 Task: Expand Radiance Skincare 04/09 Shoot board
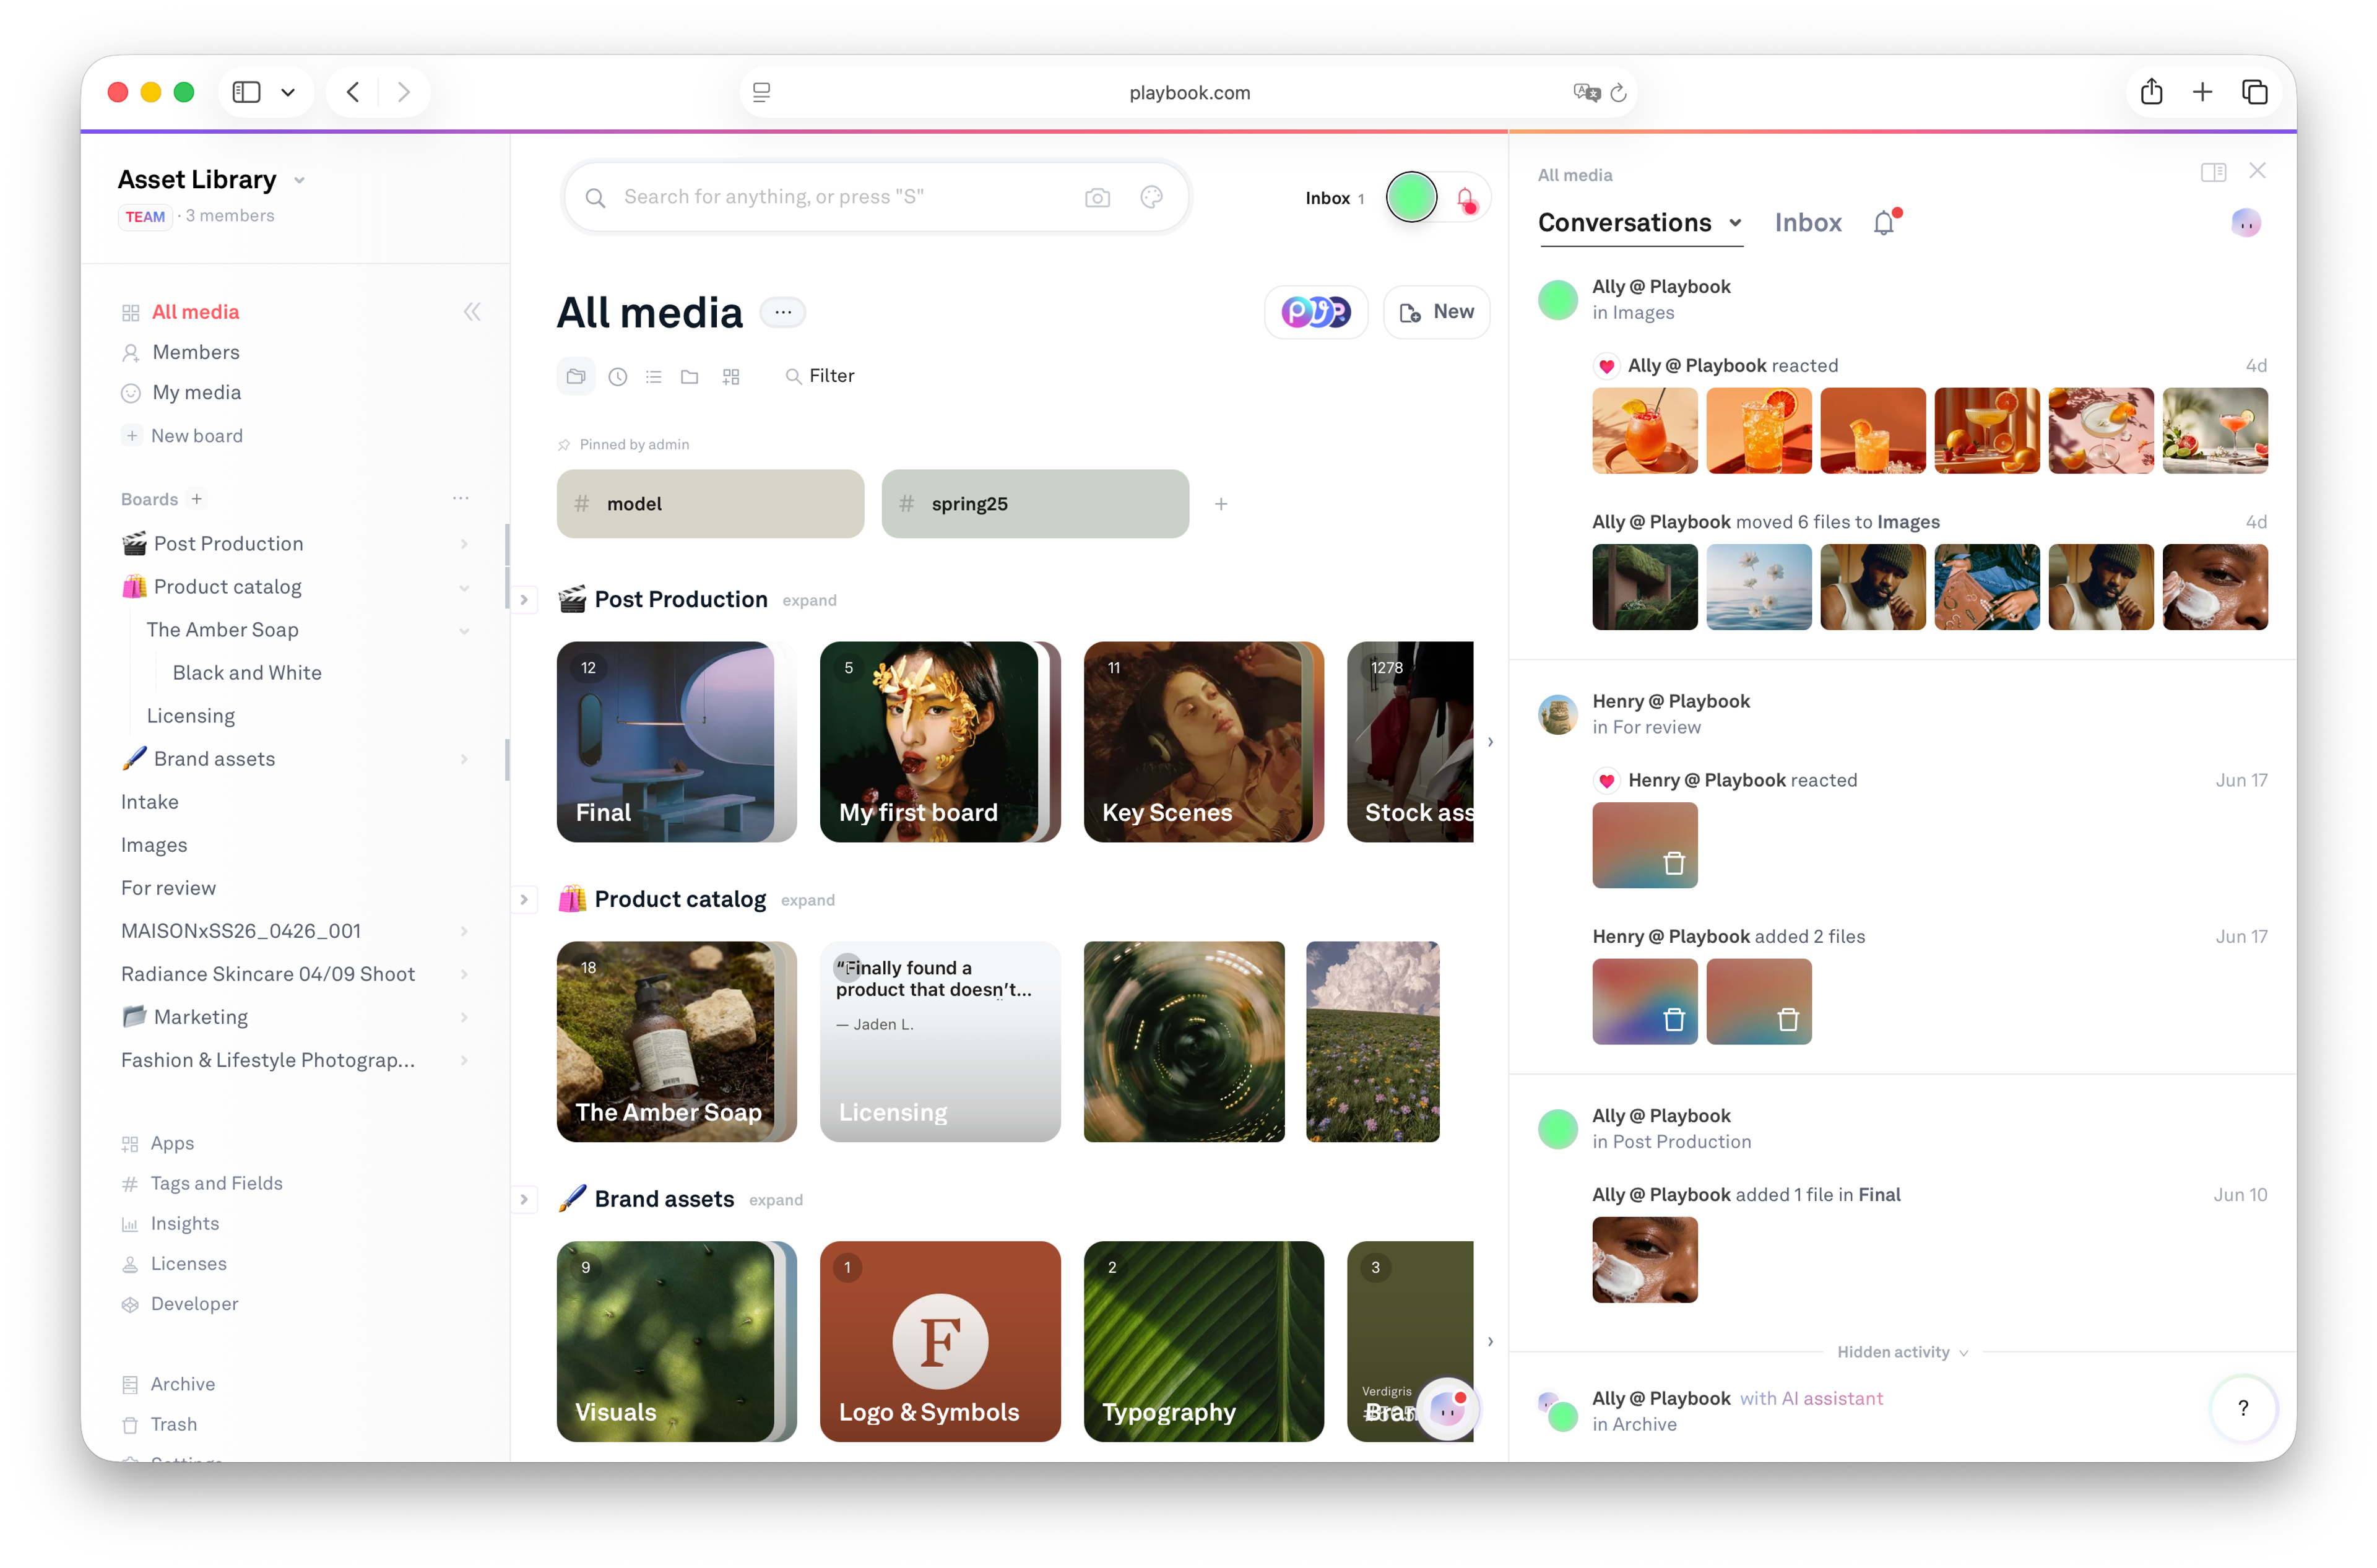coord(464,974)
